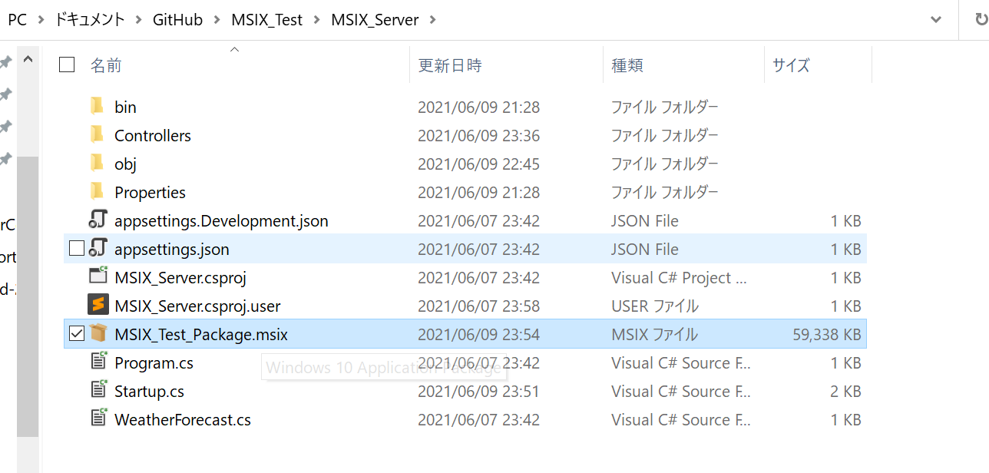Sort by 種類 column header
Screen dimensions: 989x473
pyautogui.click(x=627, y=65)
